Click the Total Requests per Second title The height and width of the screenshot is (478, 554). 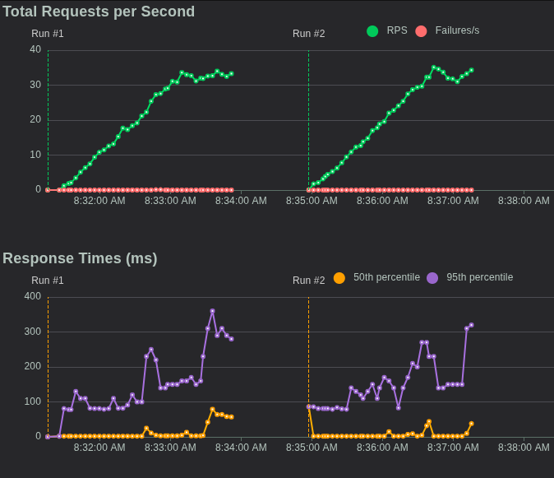pyautogui.click(x=99, y=12)
